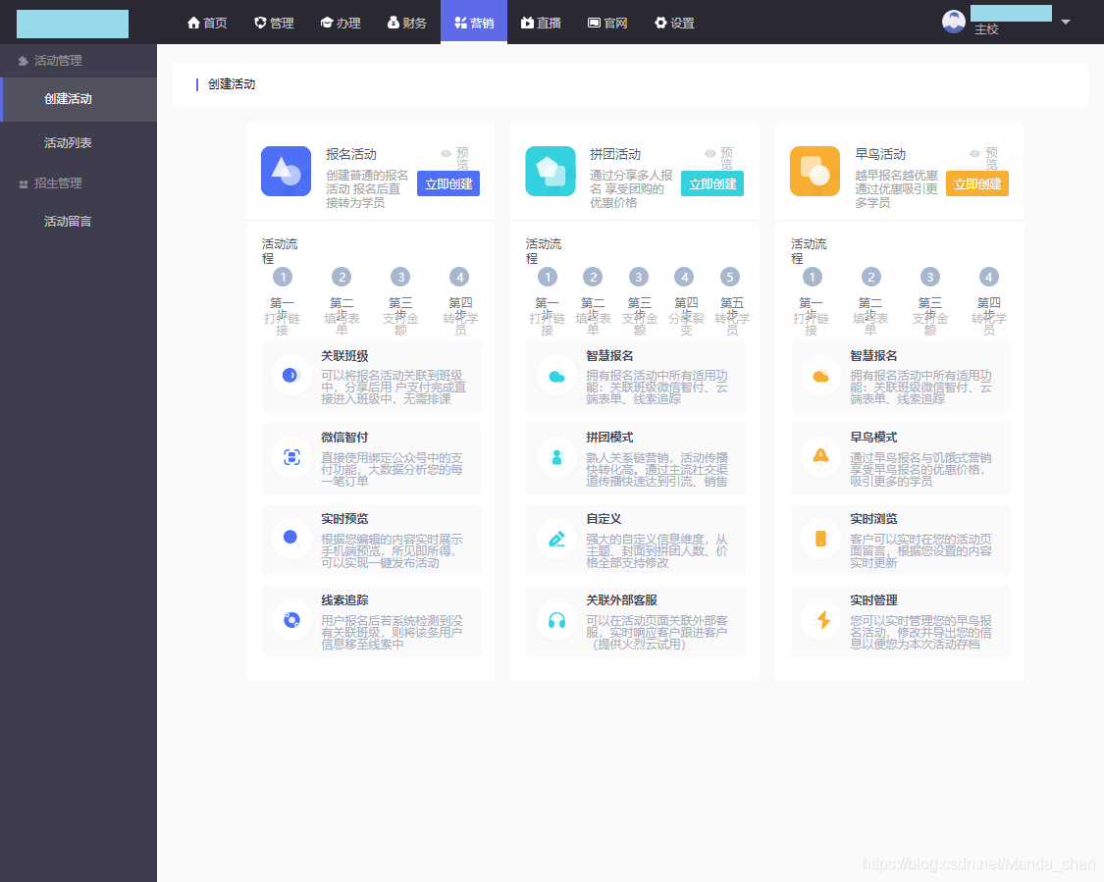Click the 拼团模式 feature heading

(x=609, y=438)
